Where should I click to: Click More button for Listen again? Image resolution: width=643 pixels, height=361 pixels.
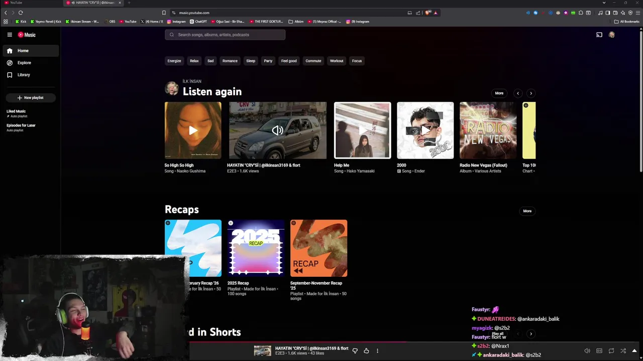pos(499,93)
